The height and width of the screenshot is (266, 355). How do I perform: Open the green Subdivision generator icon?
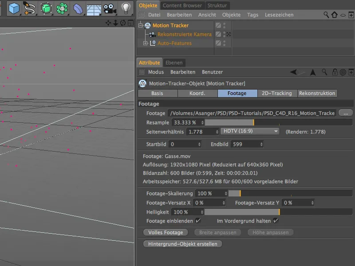click(46, 8)
